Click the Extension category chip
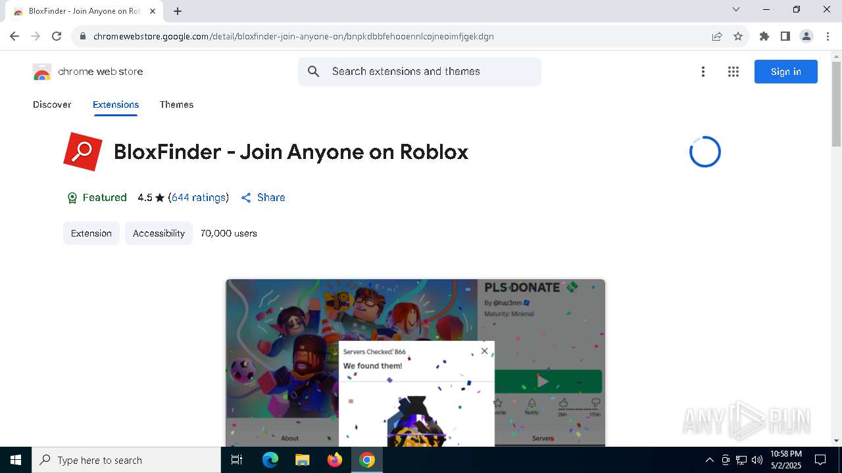 tap(91, 233)
